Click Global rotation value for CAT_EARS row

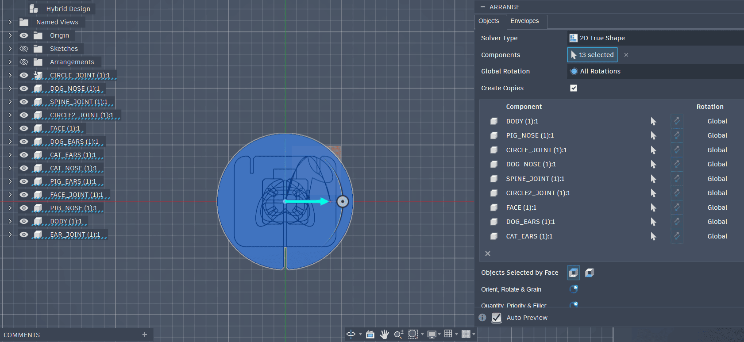coord(717,236)
